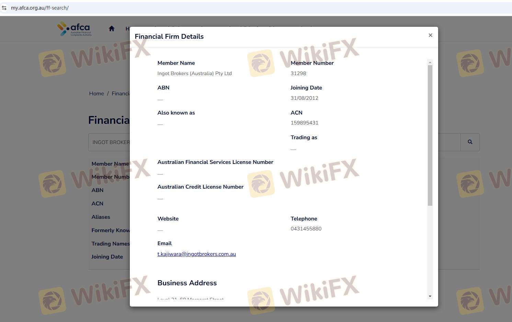Screen dimensions: 512x322
Task: Click the Telephone label in dialog
Action: (x=304, y=219)
